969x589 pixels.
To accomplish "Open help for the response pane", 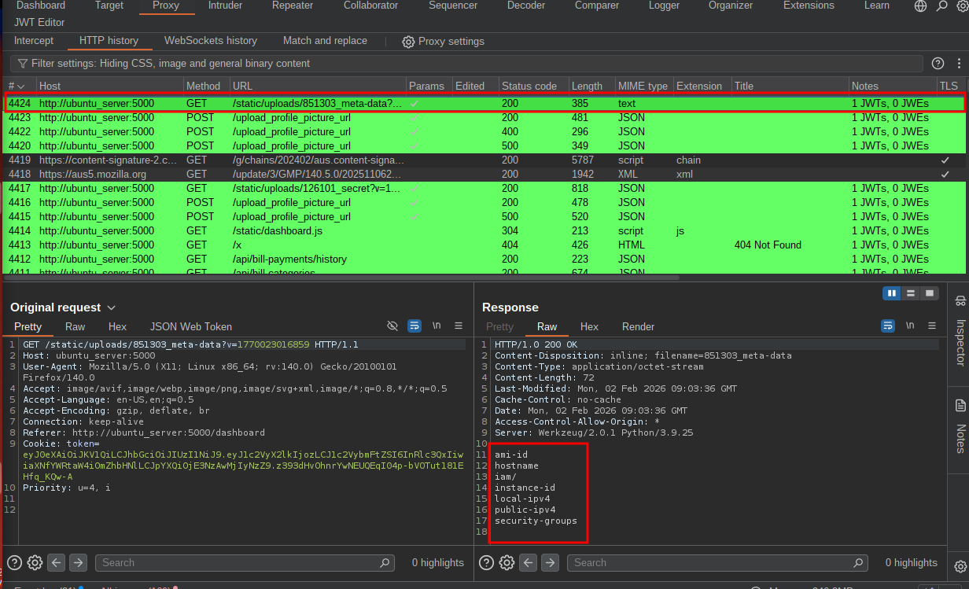I will 486,562.
